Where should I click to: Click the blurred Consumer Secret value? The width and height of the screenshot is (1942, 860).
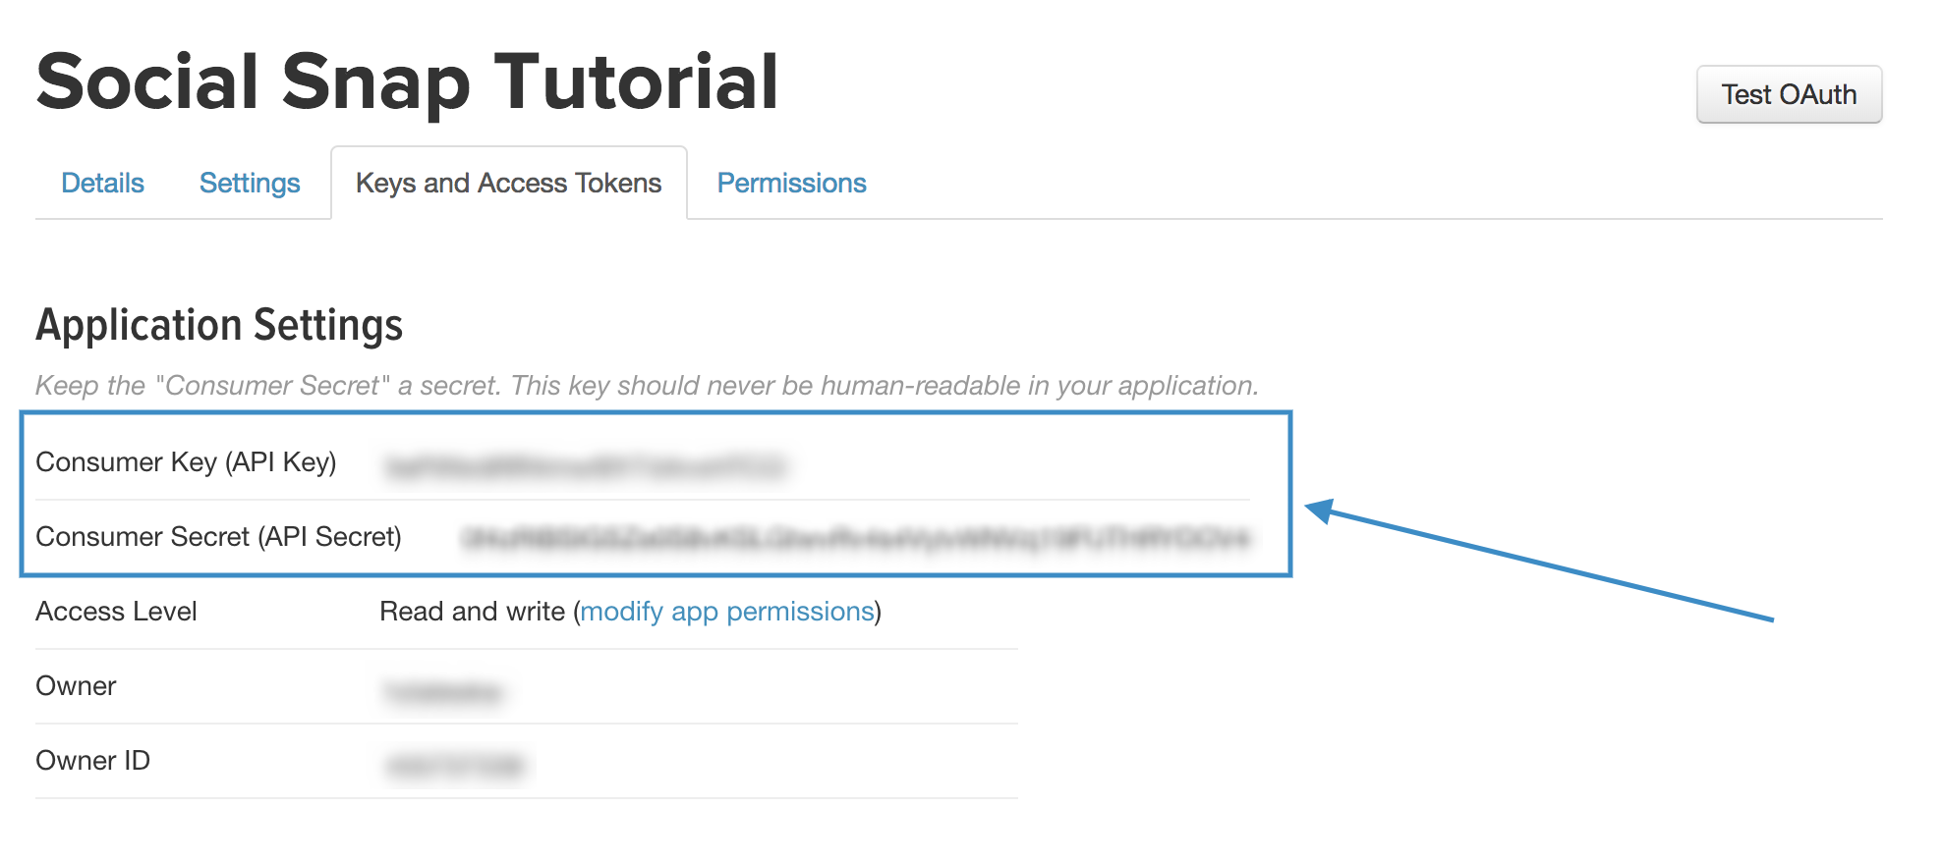click(x=855, y=538)
